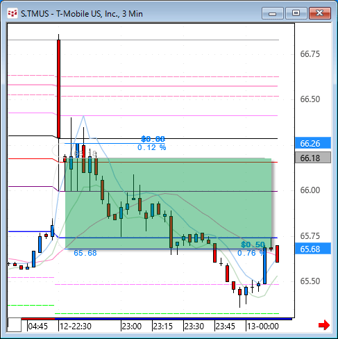Click the 0.76 % measurement label
Image resolution: width=338 pixels, height=339 pixels.
251,253
